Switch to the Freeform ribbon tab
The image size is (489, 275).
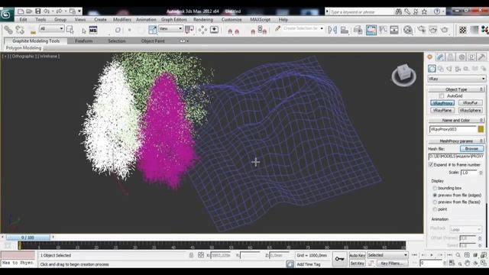pos(83,40)
